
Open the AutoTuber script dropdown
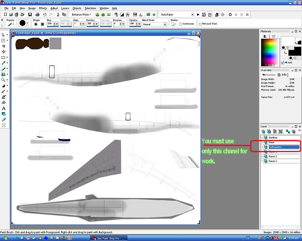tap(192, 14)
